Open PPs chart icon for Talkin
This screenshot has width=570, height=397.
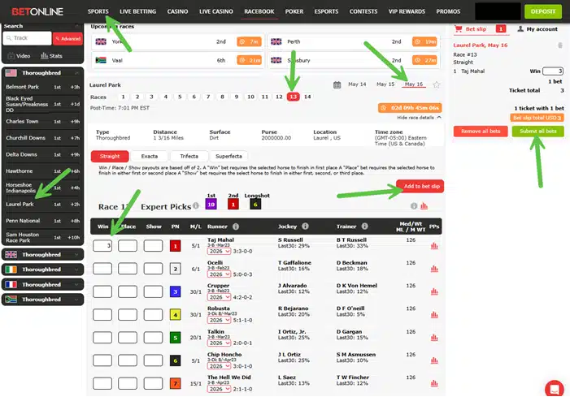point(434,338)
